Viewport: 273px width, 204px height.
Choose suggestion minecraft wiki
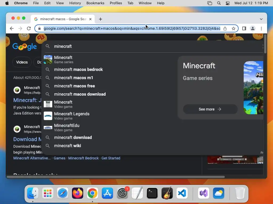pyautogui.click(x=110, y=146)
